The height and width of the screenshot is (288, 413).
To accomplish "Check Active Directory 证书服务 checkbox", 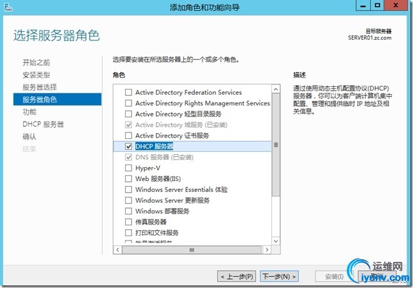I will point(128,135).
